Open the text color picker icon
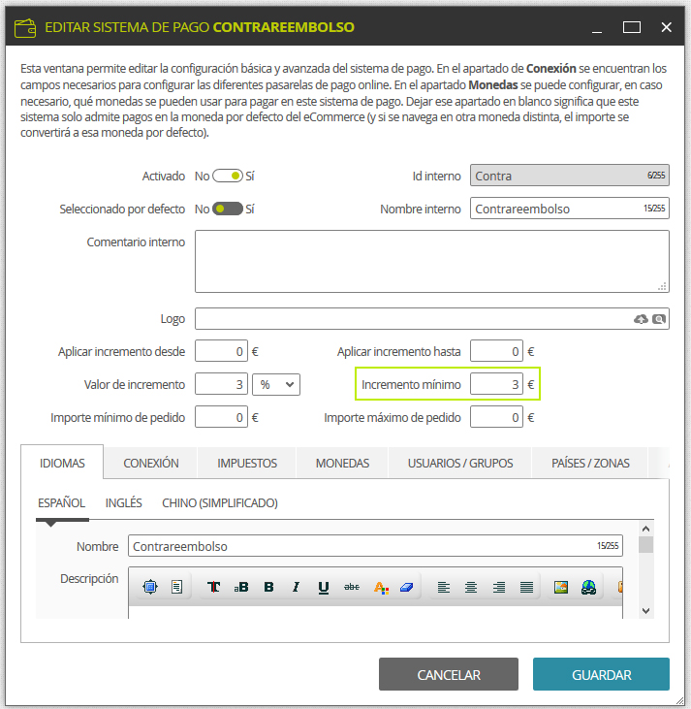The width and height of the screenshot is (691, 709). (381, 587)
